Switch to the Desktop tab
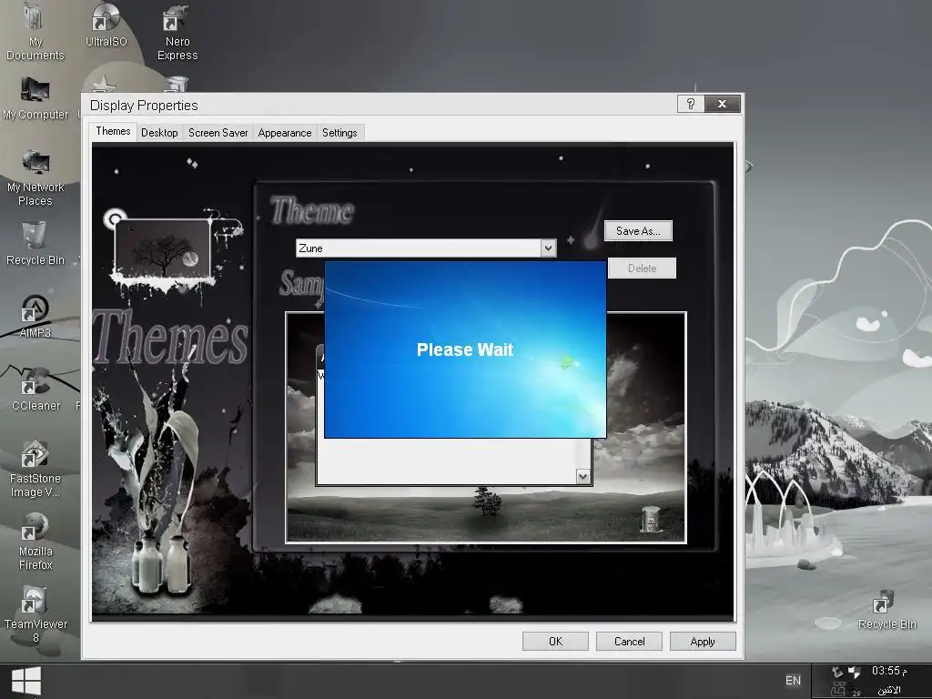 (159, 133)
